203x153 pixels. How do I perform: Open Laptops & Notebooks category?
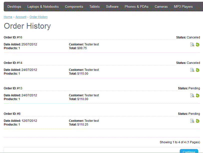[x=43, y=7]
